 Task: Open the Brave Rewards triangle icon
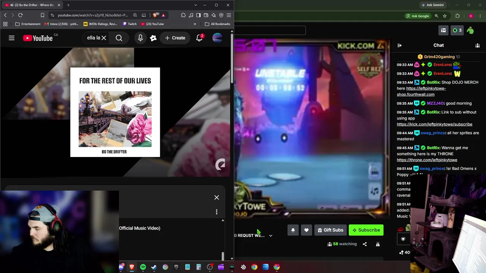[x=163, y=15]
